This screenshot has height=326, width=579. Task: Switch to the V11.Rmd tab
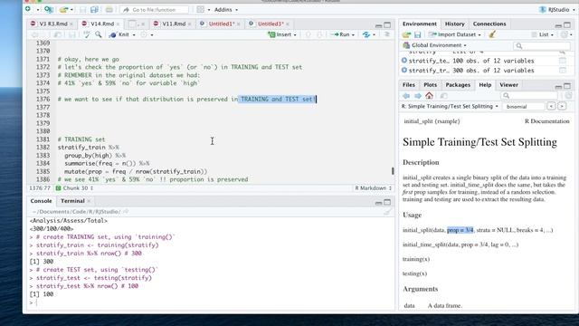(x=173, y=24)
